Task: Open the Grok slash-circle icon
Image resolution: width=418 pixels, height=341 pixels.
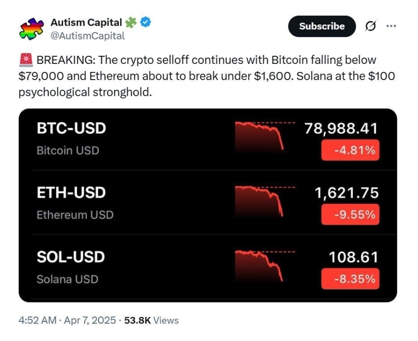Action: [x=371, y=26]
